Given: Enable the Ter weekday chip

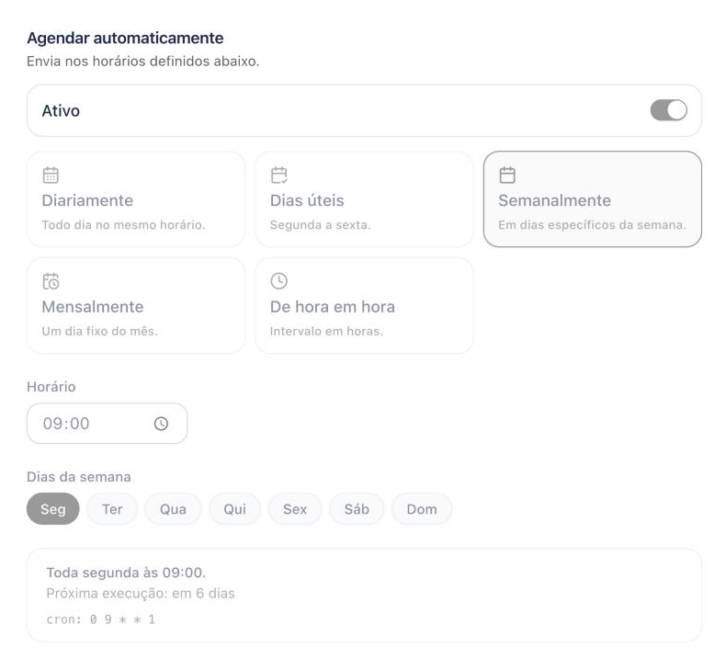Looking at the screenshot, I should (112, 509).
